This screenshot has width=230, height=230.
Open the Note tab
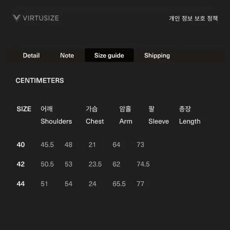[67, 55]
